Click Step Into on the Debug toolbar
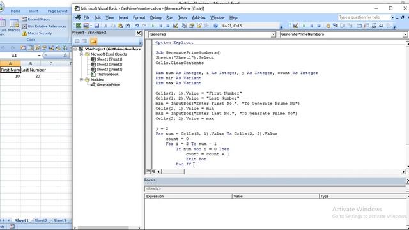Screen dimensions: 409x230 click(336, 26)
